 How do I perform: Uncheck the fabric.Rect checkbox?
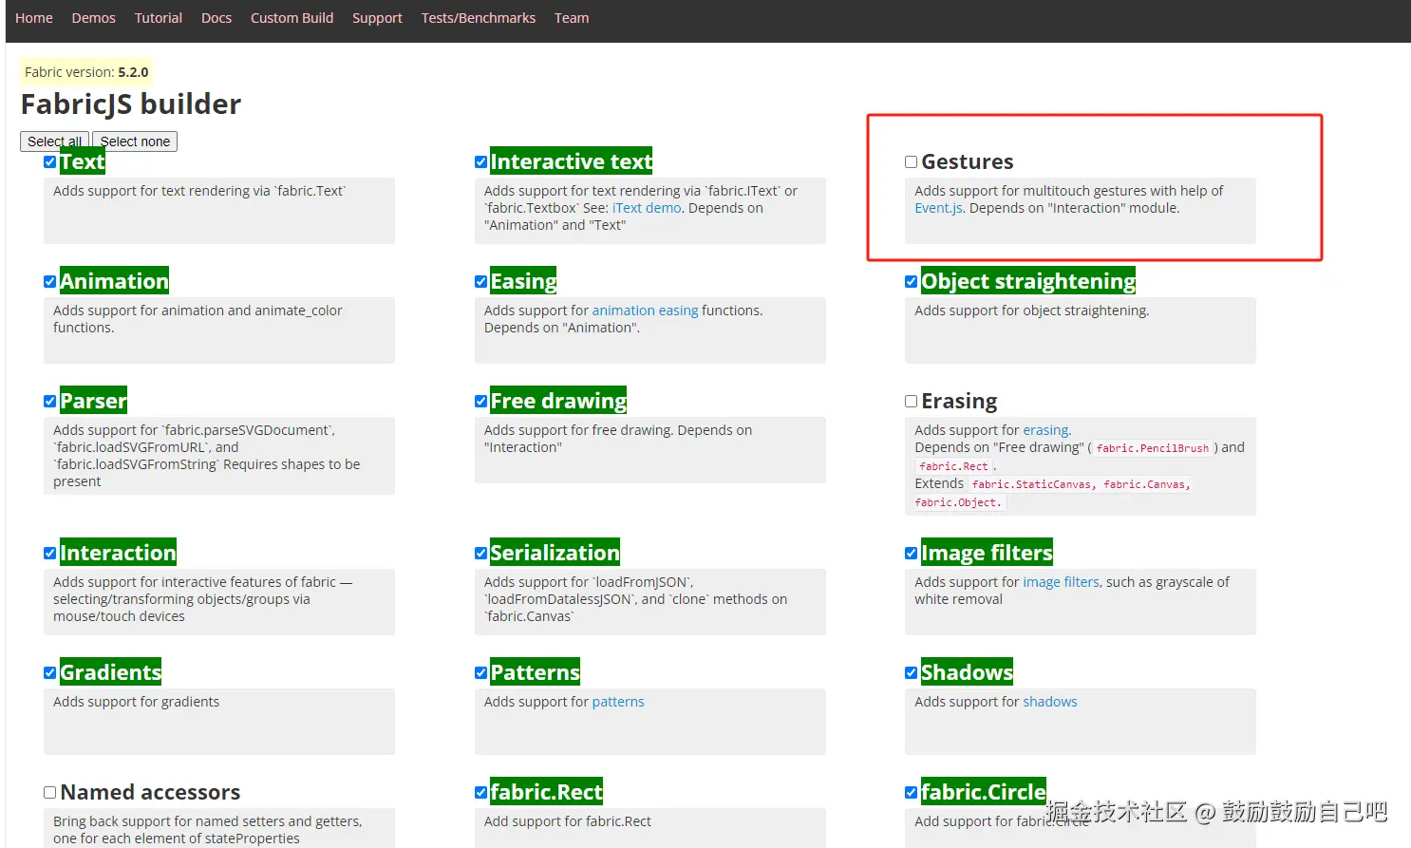tap(480, 793)
